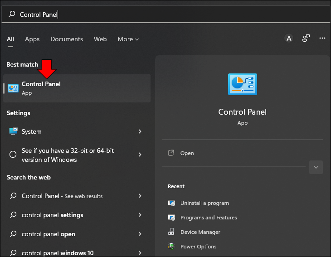Click the Device Manager icon in Recent
The height and width of the screenshot is (257, 331).
[x=171, y=232]
